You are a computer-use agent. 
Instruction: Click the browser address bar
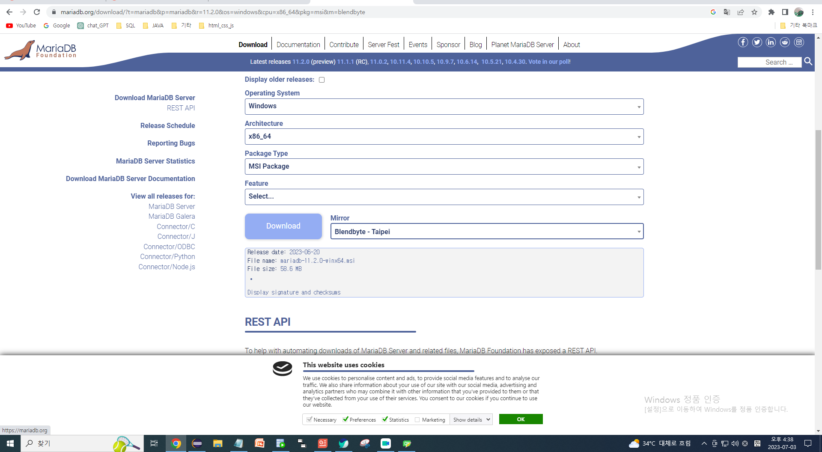(377, 12)
